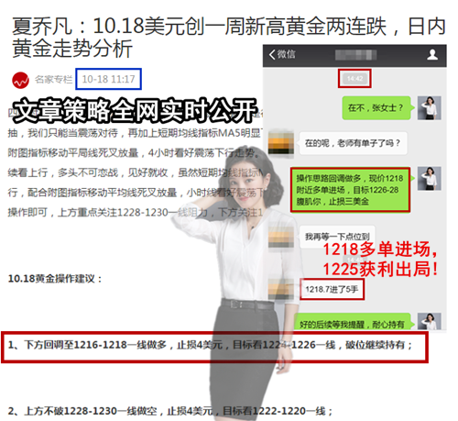Tap the sender avatar beside 好的后续等我提醒

429,321
